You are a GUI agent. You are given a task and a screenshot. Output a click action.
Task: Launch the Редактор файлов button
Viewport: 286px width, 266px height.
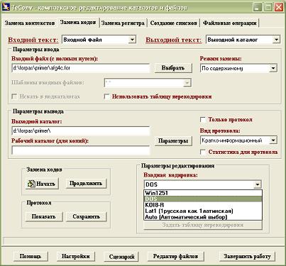click(x=175, y=256)
